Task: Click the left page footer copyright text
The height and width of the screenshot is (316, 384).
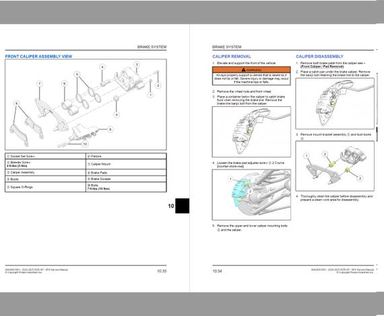Action: tap(37, 271)
